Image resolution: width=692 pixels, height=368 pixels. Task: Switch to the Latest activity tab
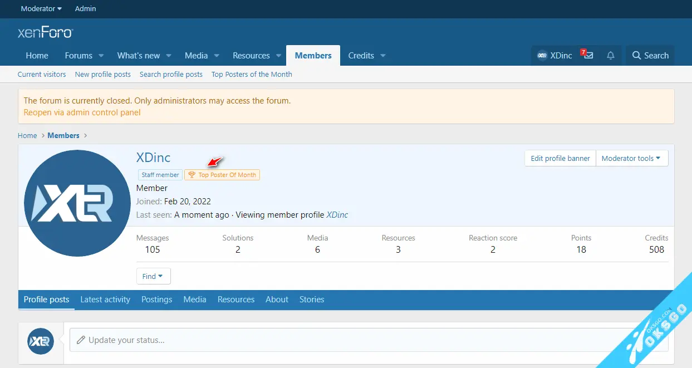[x=105, y=300]
